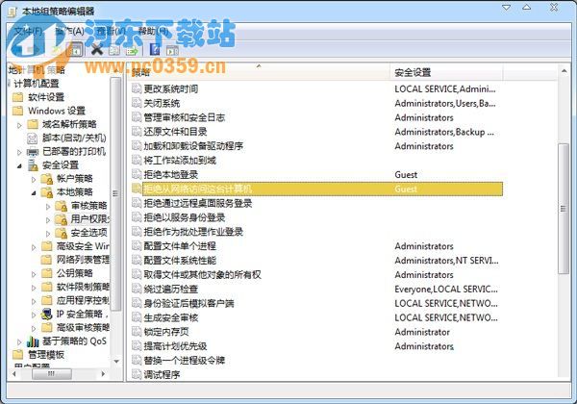Click the policy icon beside 拒绝本地登录
Viewport: 577px width, 404px height.
[137, 174]
